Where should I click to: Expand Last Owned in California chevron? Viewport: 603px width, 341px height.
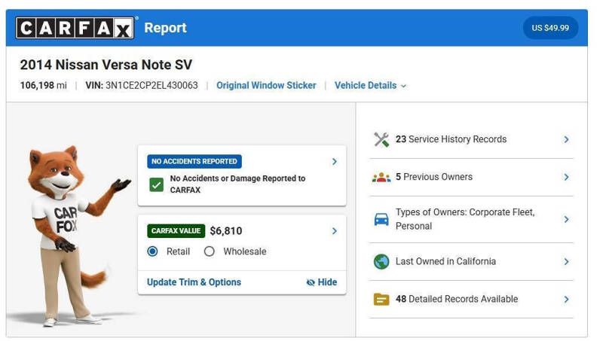click(x=566, y=261)
